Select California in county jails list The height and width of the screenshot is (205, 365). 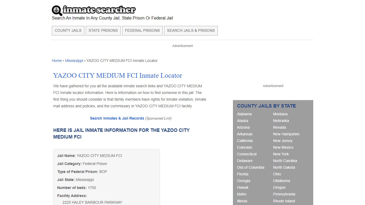click(245, 141)
